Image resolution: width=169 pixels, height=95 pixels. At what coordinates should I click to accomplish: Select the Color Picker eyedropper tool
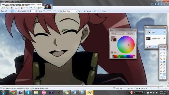pos(164,68)
